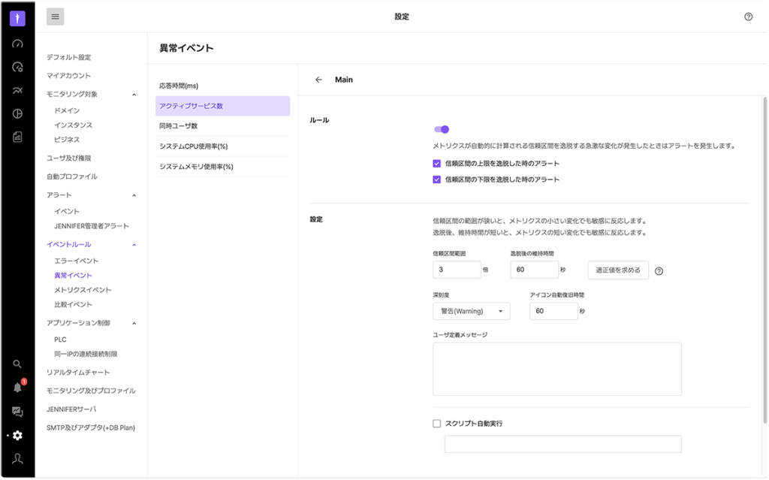Click the 適正値を求める button

pos(617,270)
